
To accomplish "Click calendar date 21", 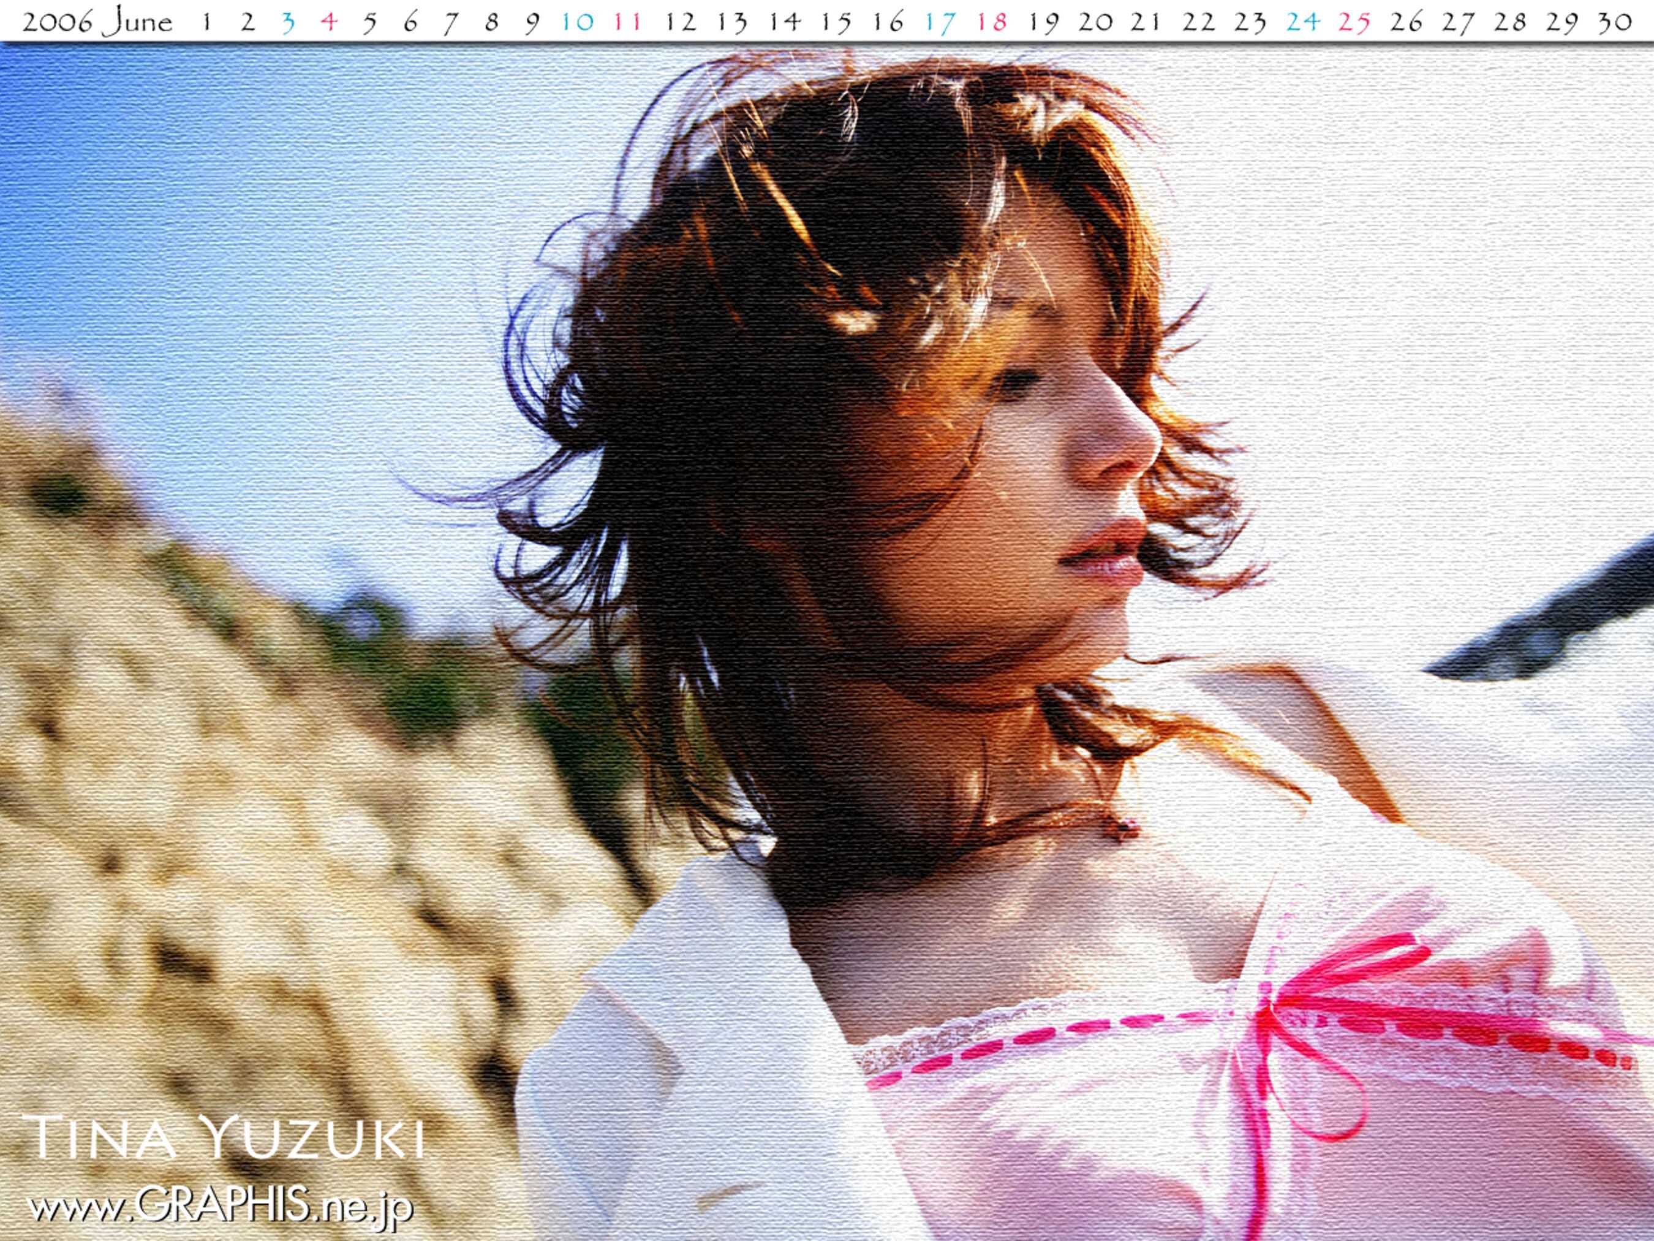I will click(1145, 23).
